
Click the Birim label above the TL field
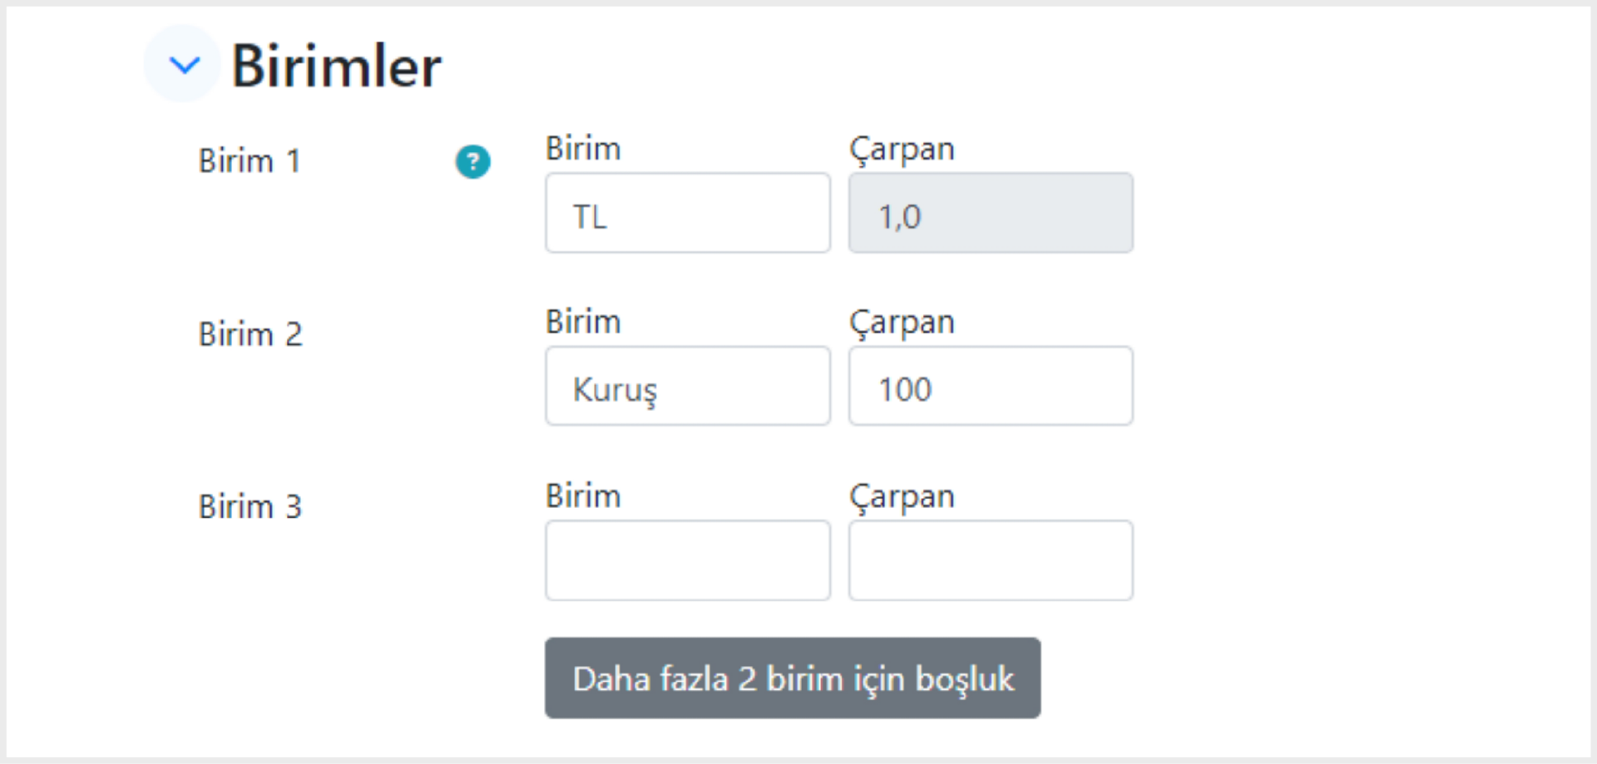click(583, 149)
